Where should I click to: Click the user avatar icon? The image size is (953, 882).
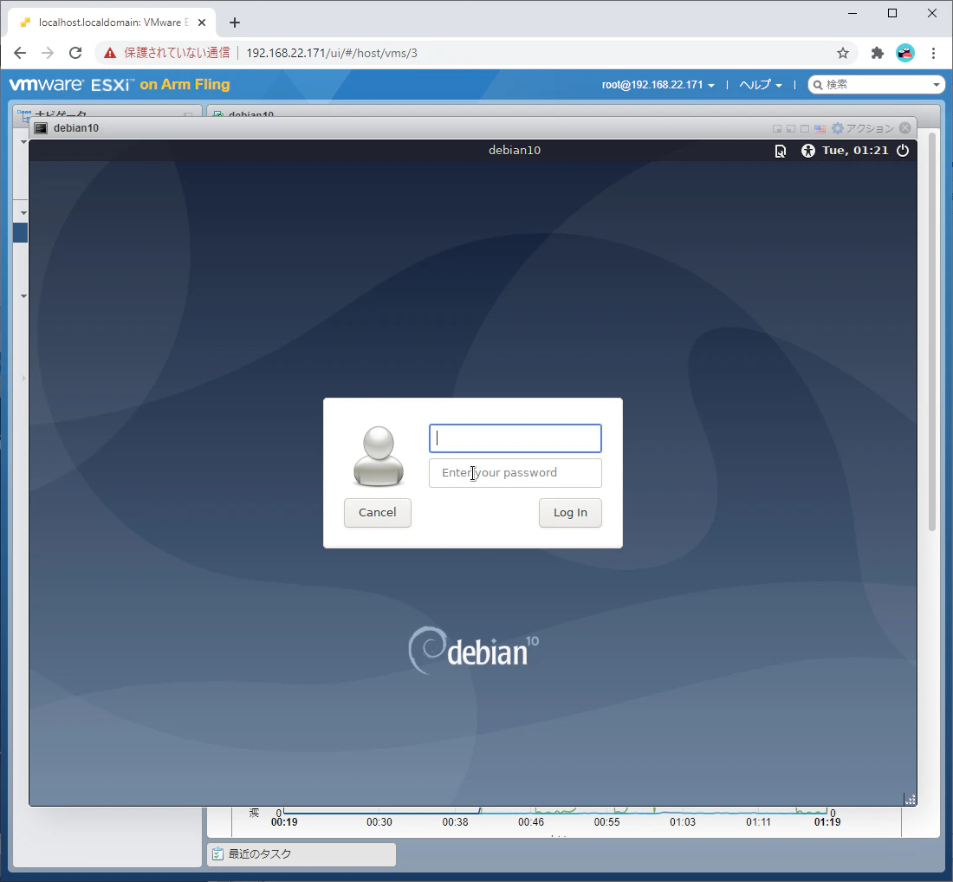(x=379, y=457)
